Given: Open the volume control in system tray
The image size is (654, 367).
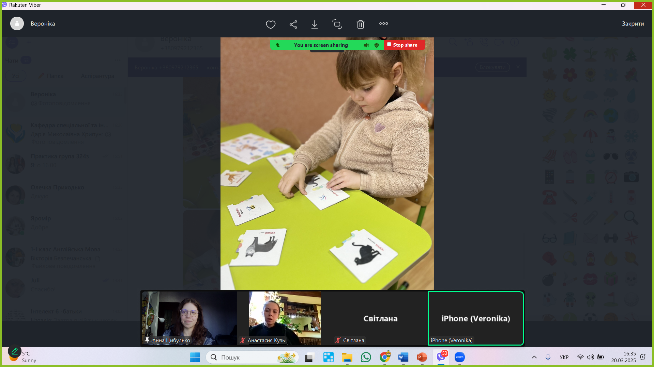Looking at the screenshot, I should pos(590,357).
